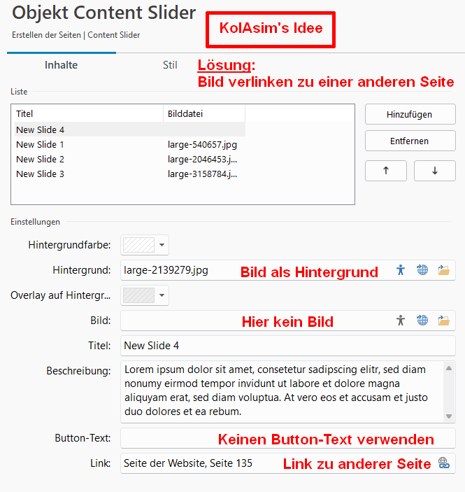Choose online image for Hintergrund field
The width and height of the screenshot is (465, 492).
point(422,270)
